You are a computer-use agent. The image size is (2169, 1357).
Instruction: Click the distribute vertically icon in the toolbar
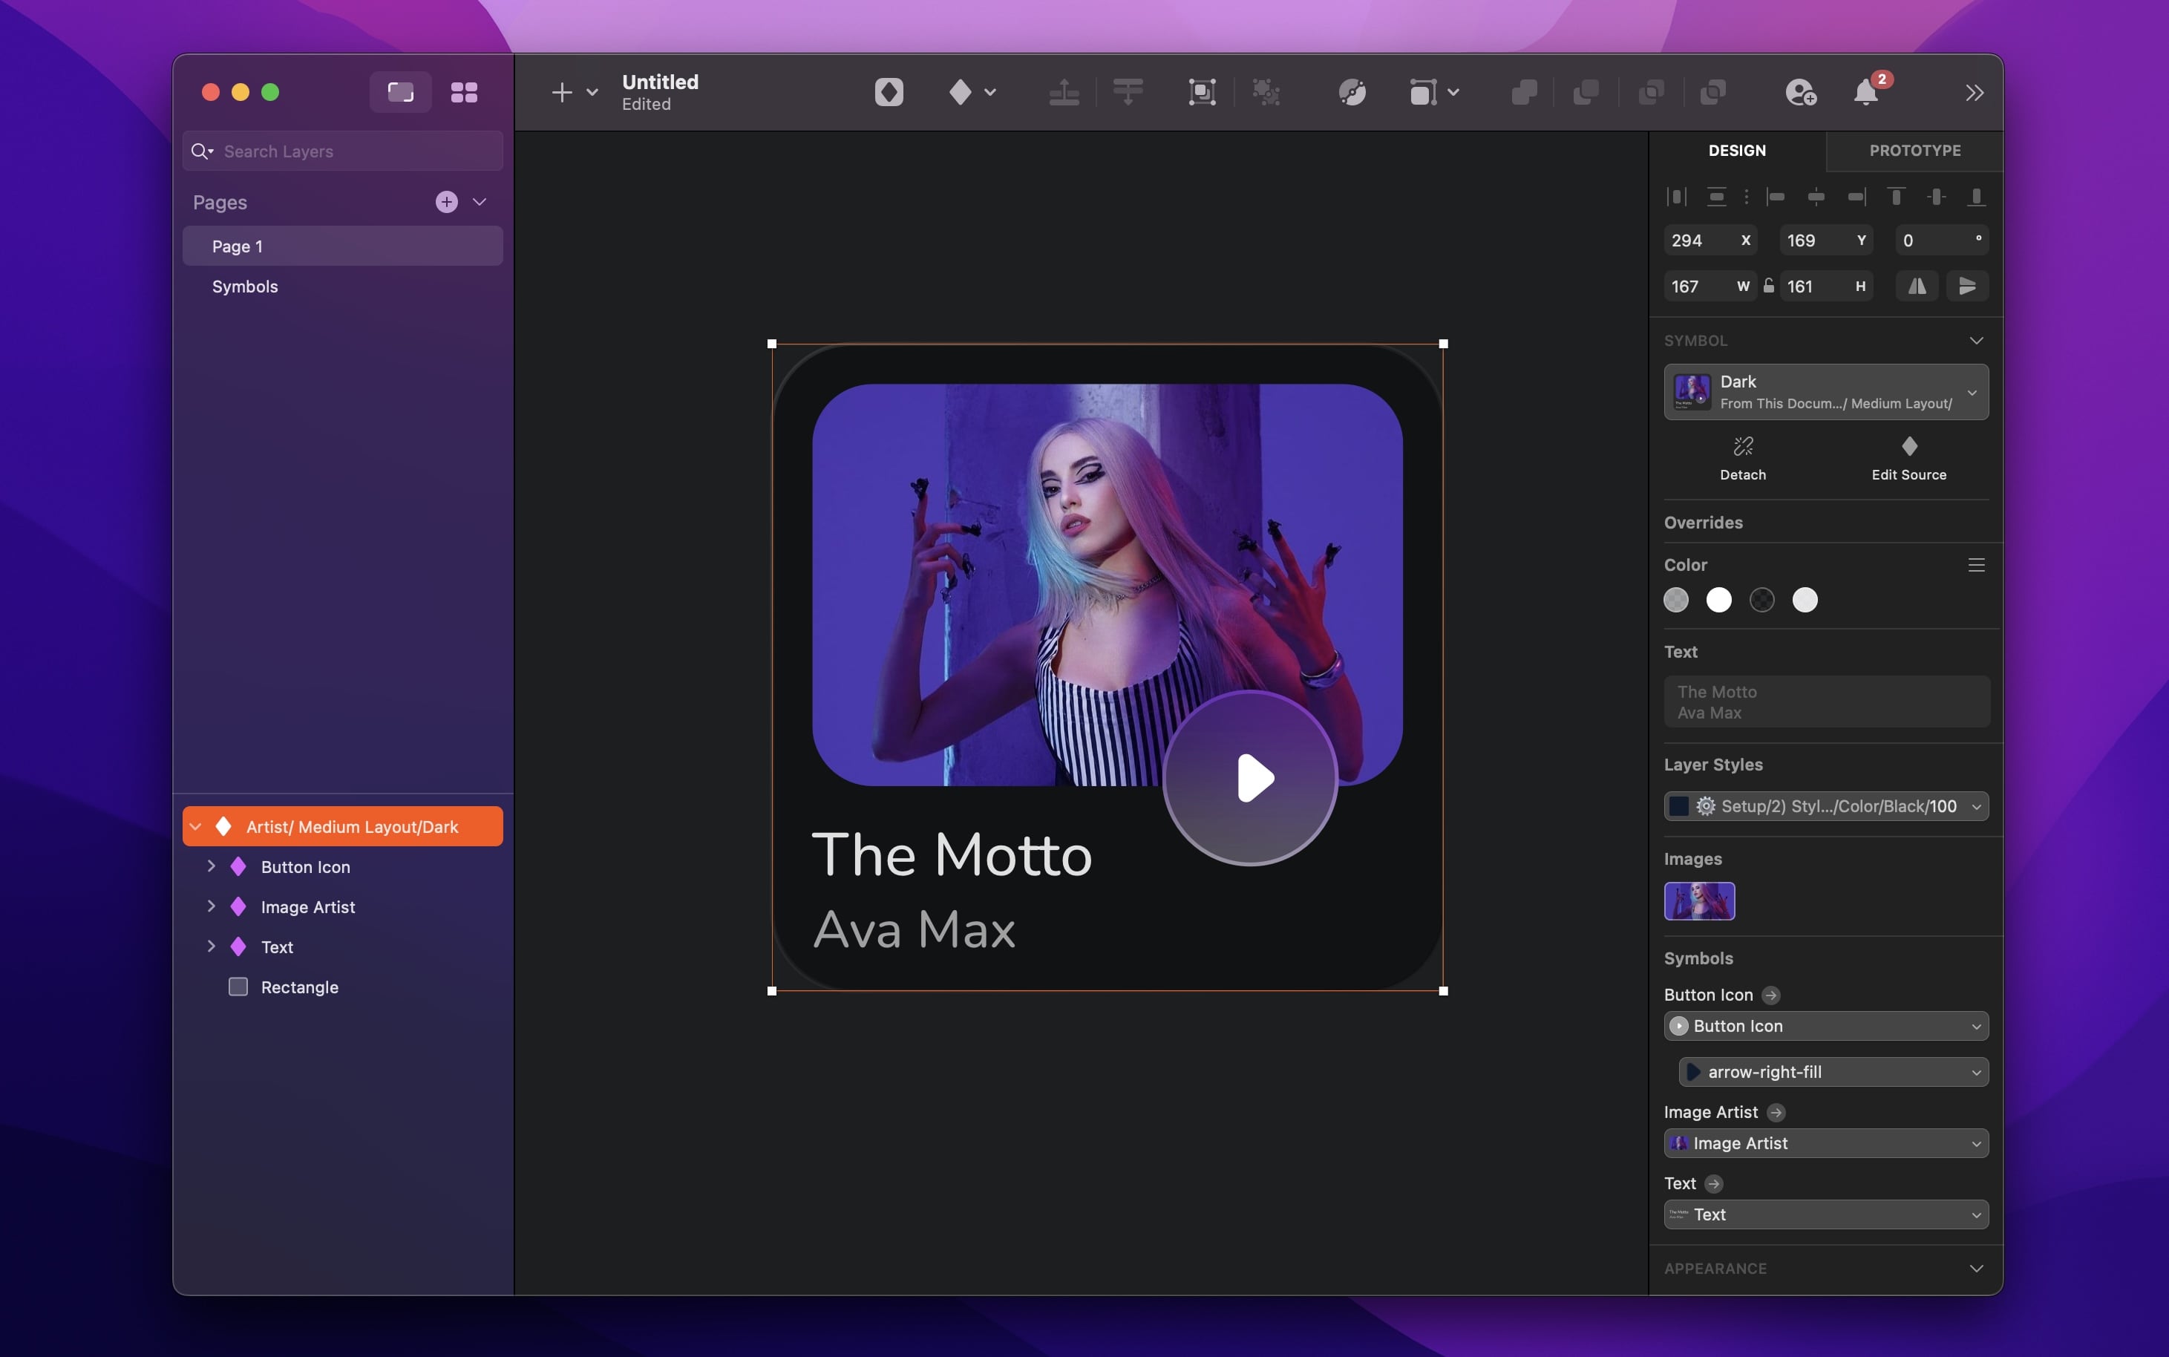1128,93
